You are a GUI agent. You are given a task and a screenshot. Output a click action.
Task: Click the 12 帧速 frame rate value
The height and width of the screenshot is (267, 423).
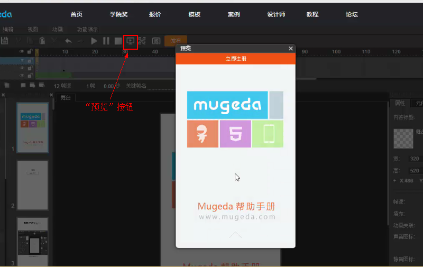(x=62, y=86)
